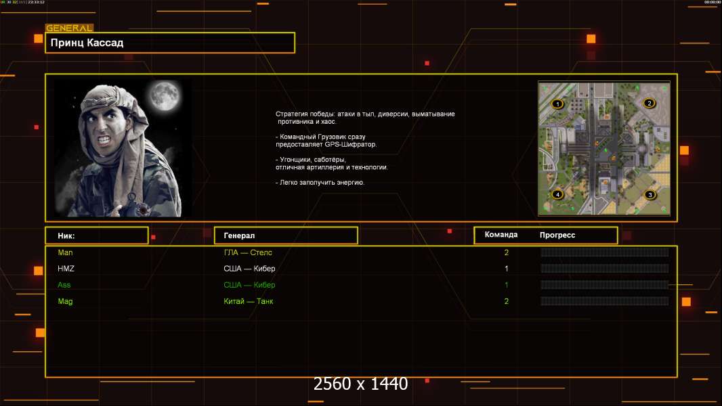Click HMZ's США — Кибер general entry

coord(249,269)
